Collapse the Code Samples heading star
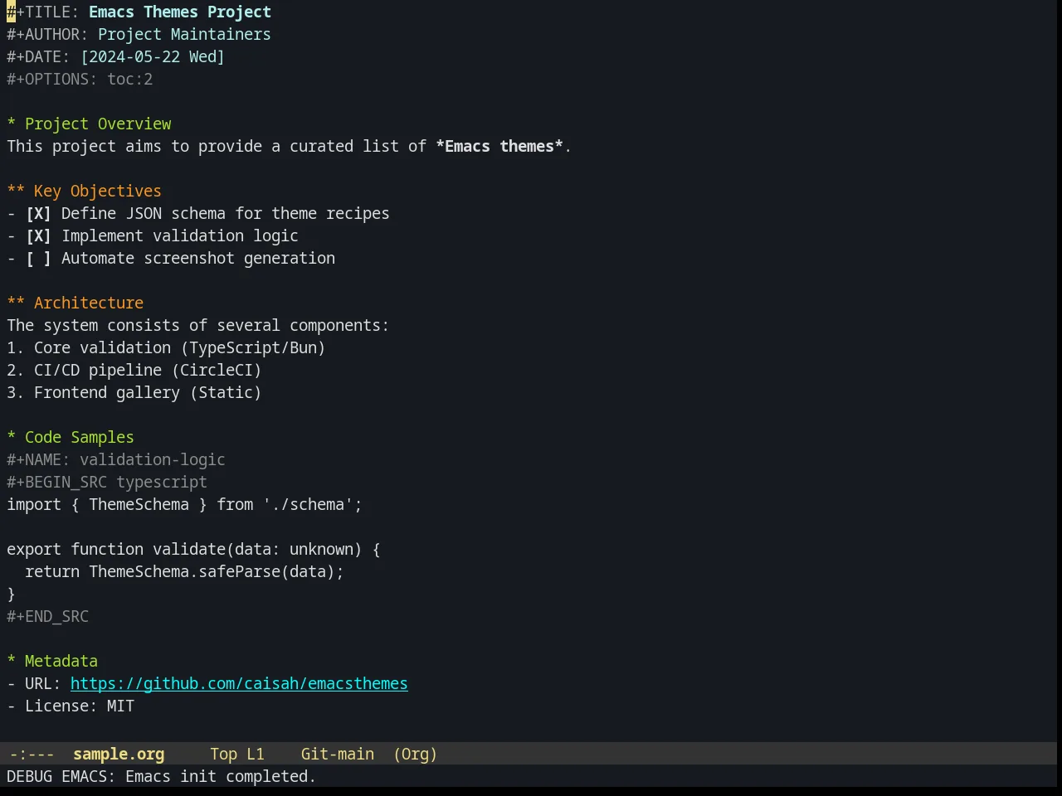Screen dimensions: 1062x796 [x=12, y=438]
